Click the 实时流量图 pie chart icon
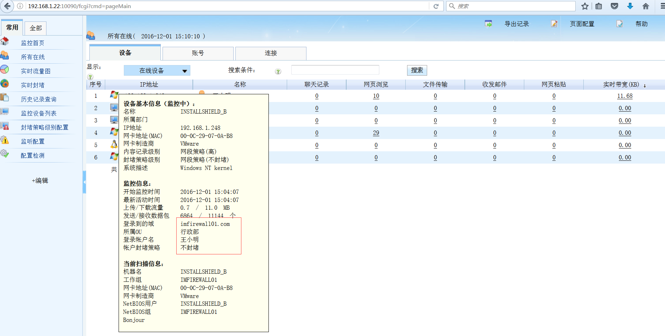Image resolution: width=665 pixels, height=336 pixels. [5, 69]
